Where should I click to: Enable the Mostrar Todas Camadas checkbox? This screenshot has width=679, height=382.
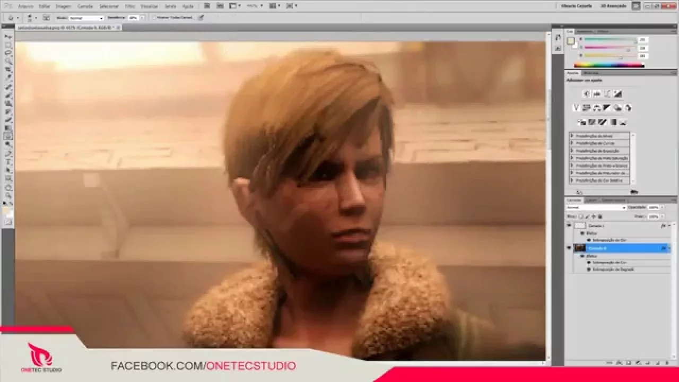(x=154, y=18)
